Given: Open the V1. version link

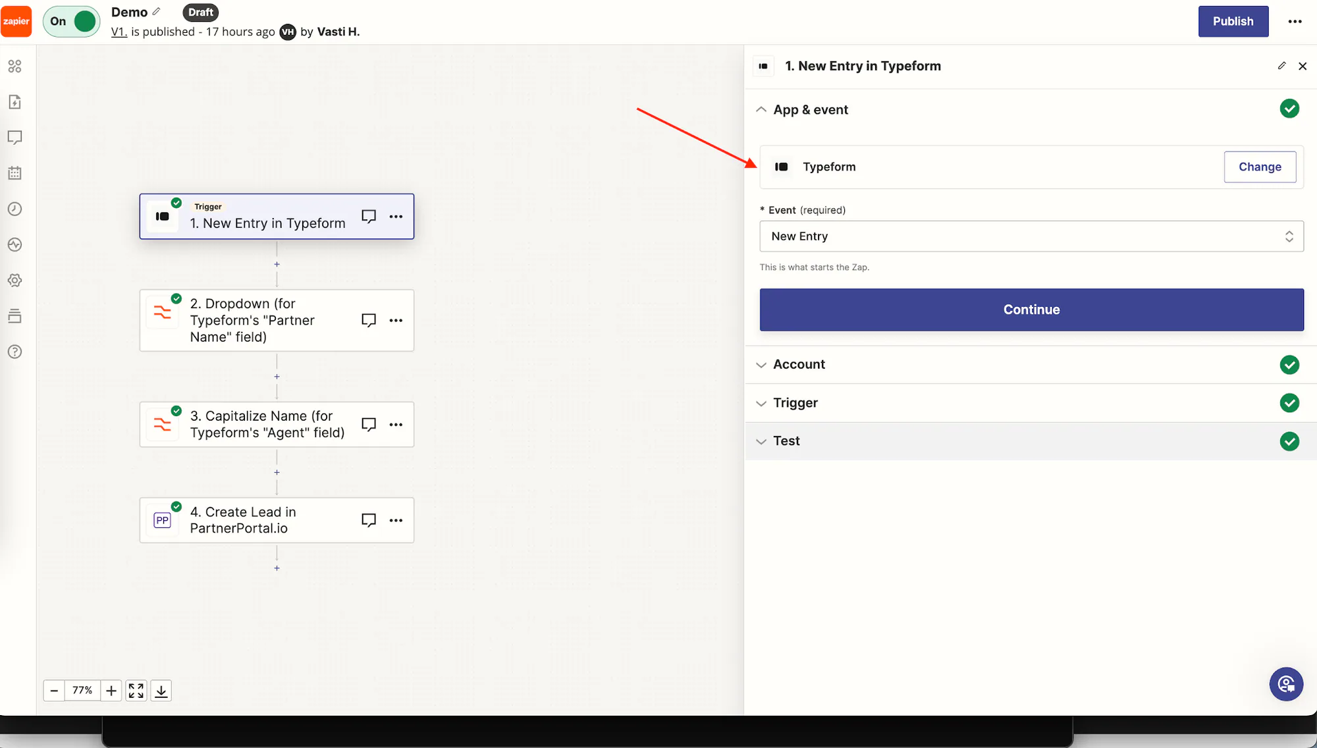Looking at the screenshot, I should pos(119,32).
